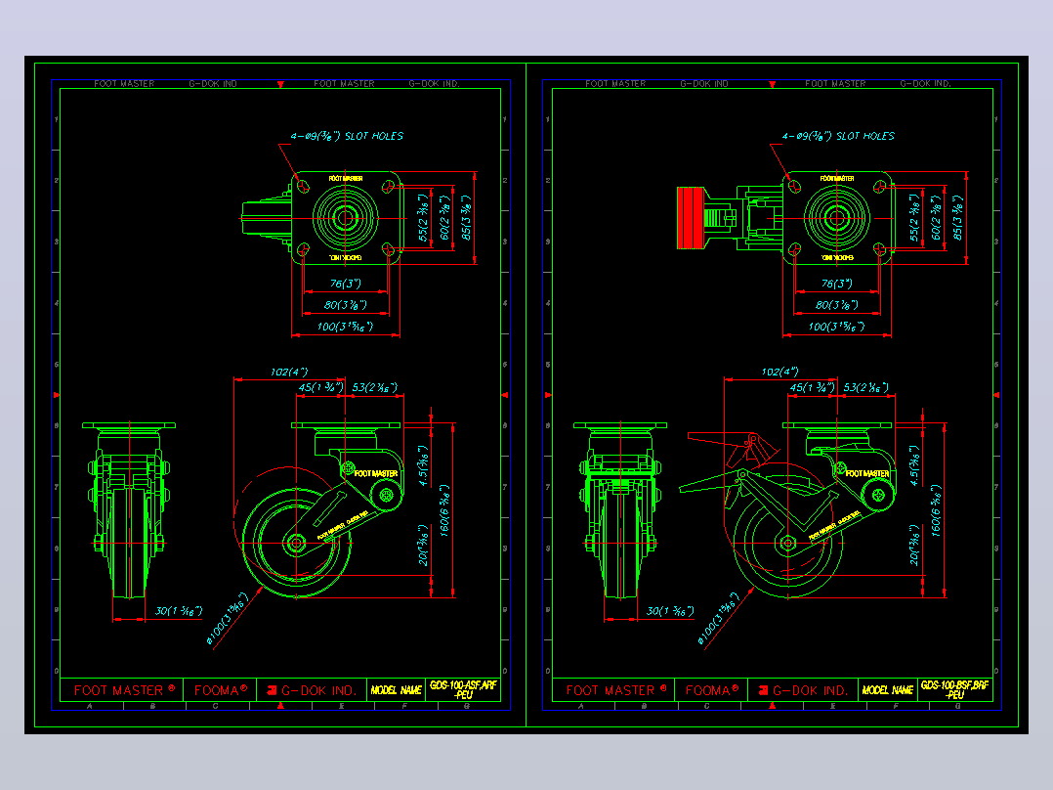Image resolution: width=1053 pixels, height=790 pixels.
Task: Click model number GDS-100-ASF,ARF-PEU
Action: (463, 690)
